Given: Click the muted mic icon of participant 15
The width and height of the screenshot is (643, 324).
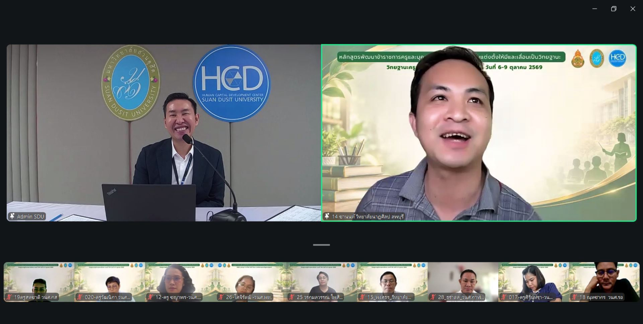Looking at the screenshot, I should click(x=363, y=297).
